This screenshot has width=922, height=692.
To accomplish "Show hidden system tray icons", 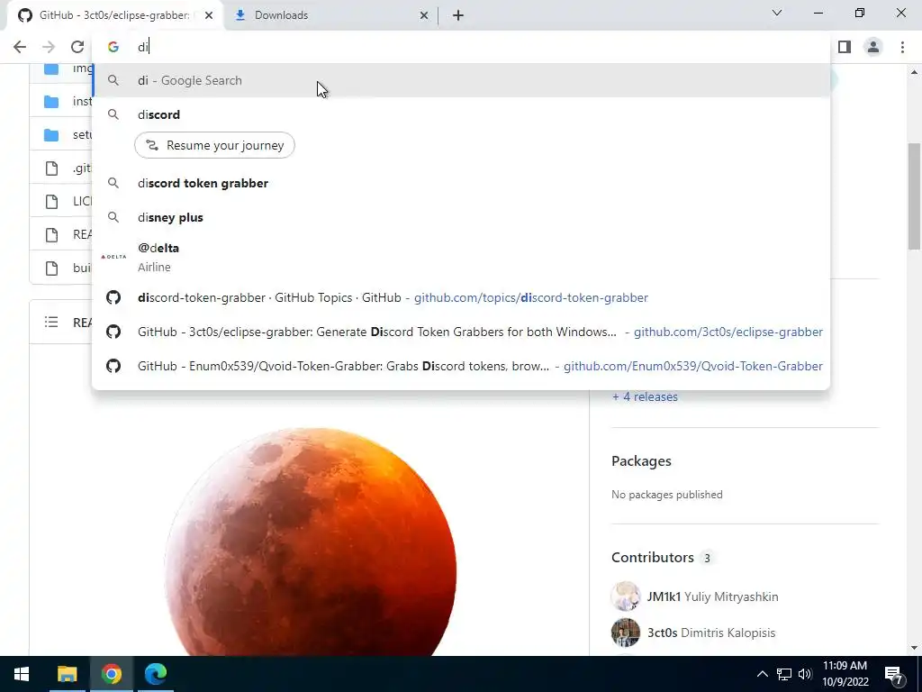I will [762, 674].
